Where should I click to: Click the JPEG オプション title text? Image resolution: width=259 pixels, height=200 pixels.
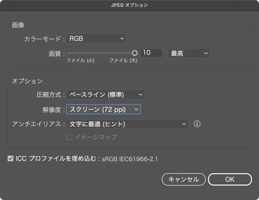pyautogui.click(x=129, y=5)
